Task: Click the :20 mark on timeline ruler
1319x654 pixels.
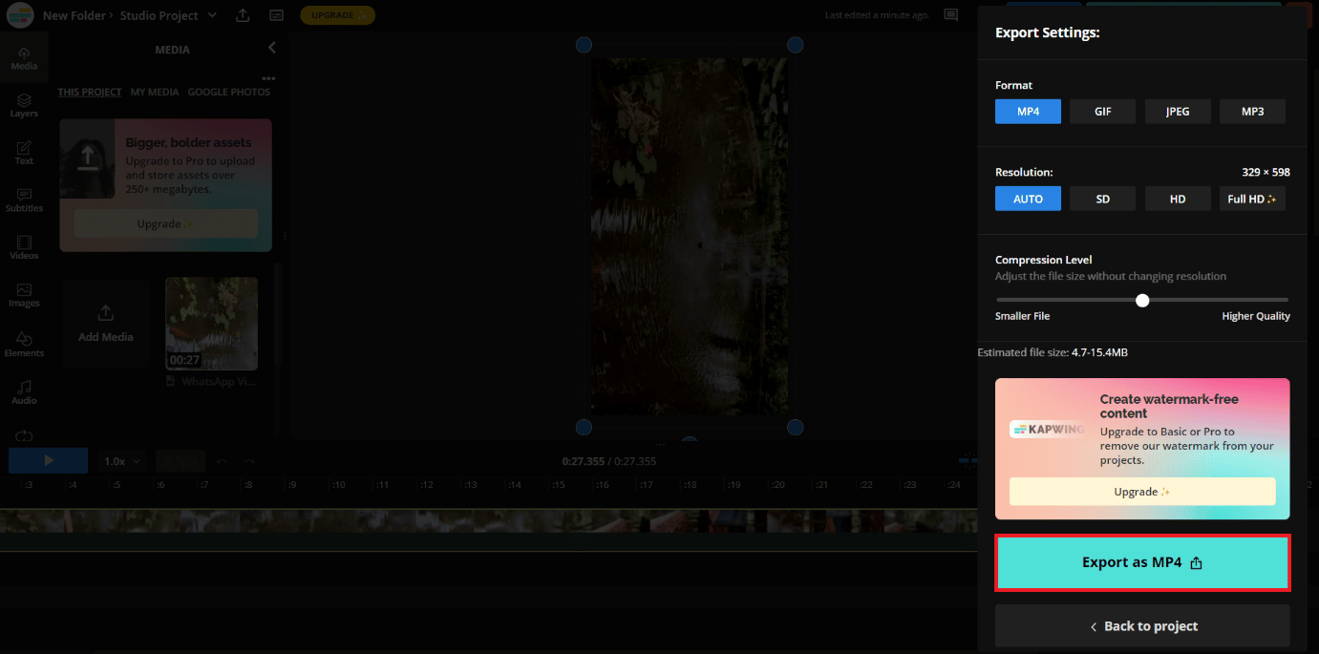Action: pyautogui.click(x=777, y=485)
